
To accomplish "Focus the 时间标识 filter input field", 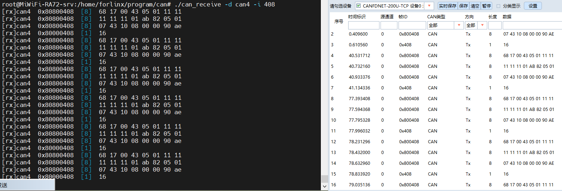I will pos(364,25).
